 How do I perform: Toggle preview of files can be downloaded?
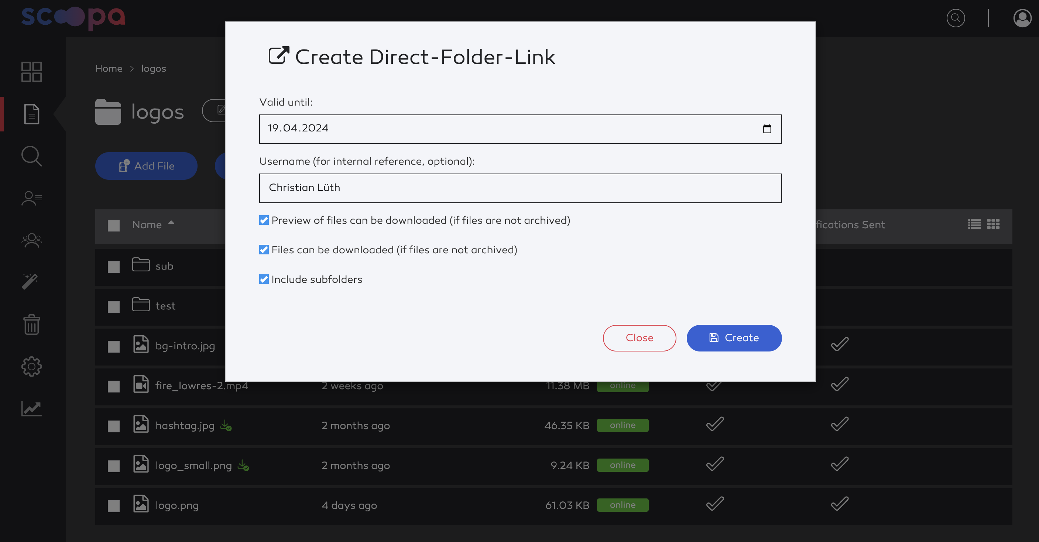(264, 220)
